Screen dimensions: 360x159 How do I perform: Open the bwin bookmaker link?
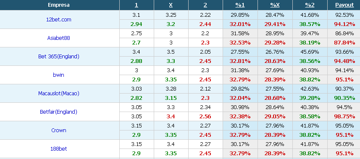coord(58,75)
